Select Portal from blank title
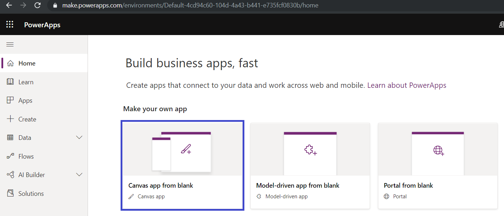Image resolution: width=504 pixels, height=216 pixels. pos(408,186)
